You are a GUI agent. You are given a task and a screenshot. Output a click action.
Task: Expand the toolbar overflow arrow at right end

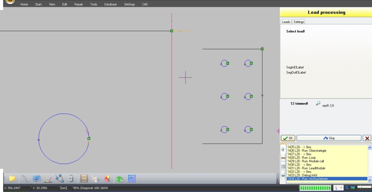pyautogui.click(x=278, y=180)
